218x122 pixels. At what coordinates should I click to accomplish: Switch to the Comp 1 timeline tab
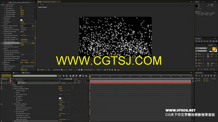coord(17,73)
